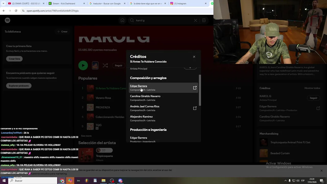Open the Windows notification center
This screenshot has width=327, height=184.
point(322,181)
